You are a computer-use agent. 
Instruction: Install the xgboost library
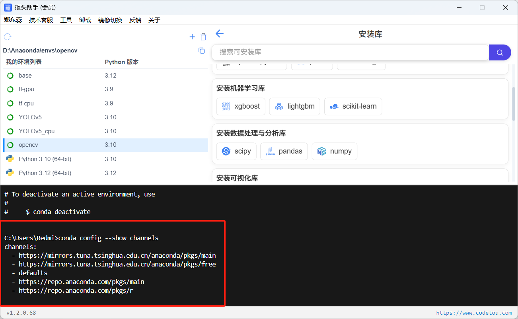coord(241,107)
